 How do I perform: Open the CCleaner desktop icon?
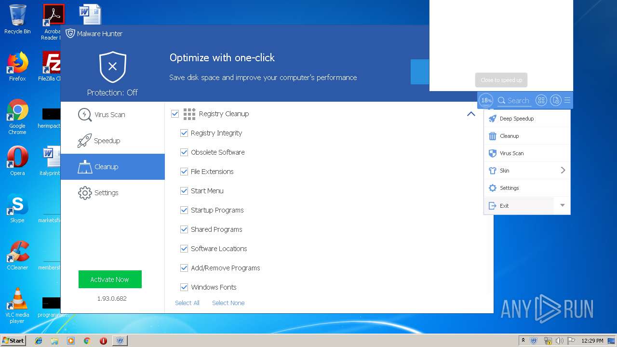(x=17, y=255)
